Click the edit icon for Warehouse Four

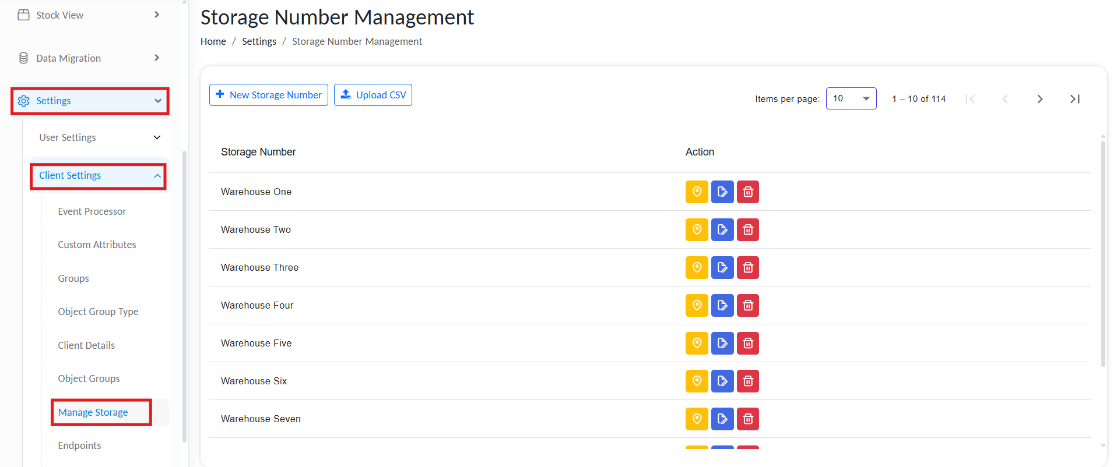722,305
